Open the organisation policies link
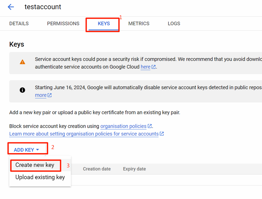 [123, 126]
